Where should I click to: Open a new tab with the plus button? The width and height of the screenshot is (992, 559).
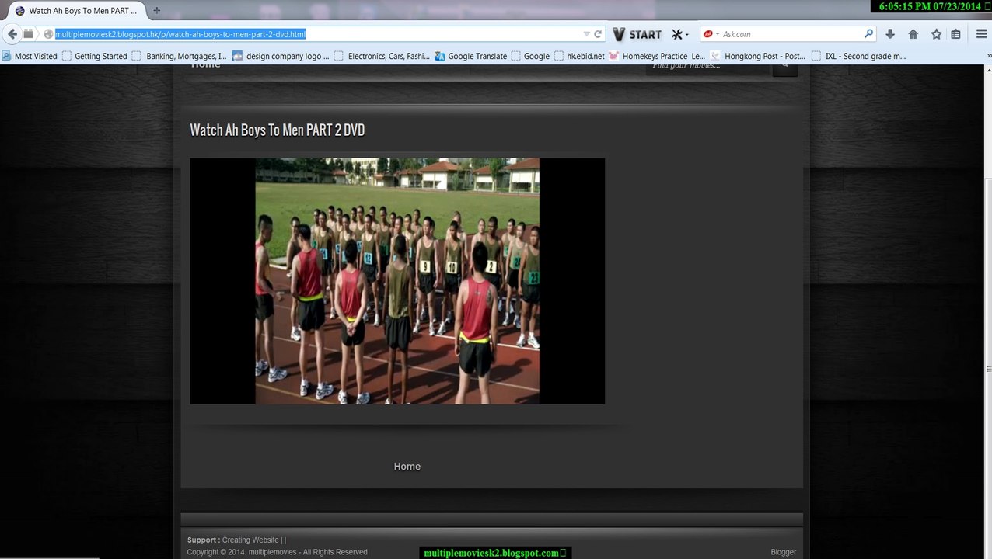(x=156, y=11)
